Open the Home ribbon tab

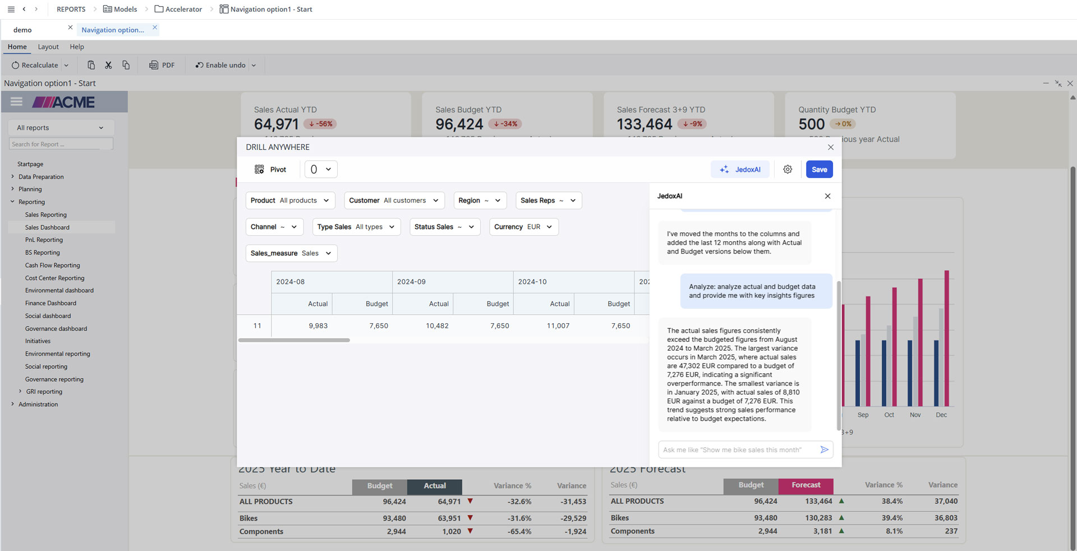click(17, 47)
